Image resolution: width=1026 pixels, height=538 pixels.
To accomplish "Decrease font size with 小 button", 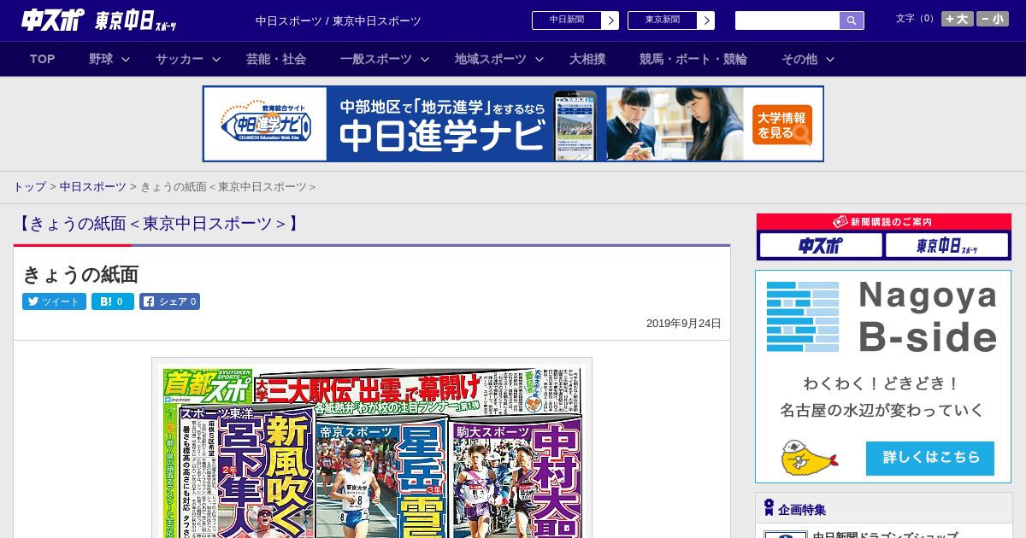I will tap(993, 19).
